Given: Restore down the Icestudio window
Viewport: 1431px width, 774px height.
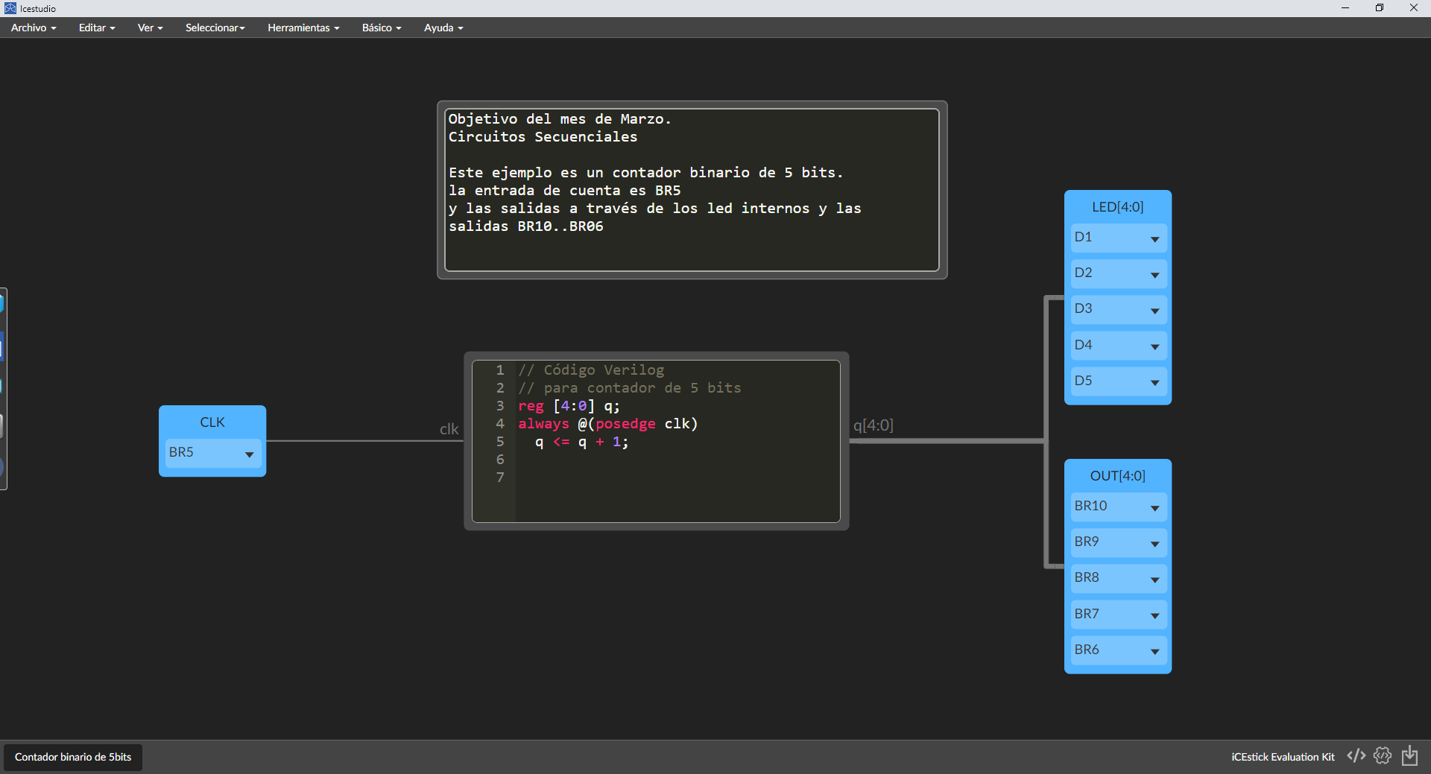Looking at the screenshot, I should pyautogui.click(x=1380, y=8).
